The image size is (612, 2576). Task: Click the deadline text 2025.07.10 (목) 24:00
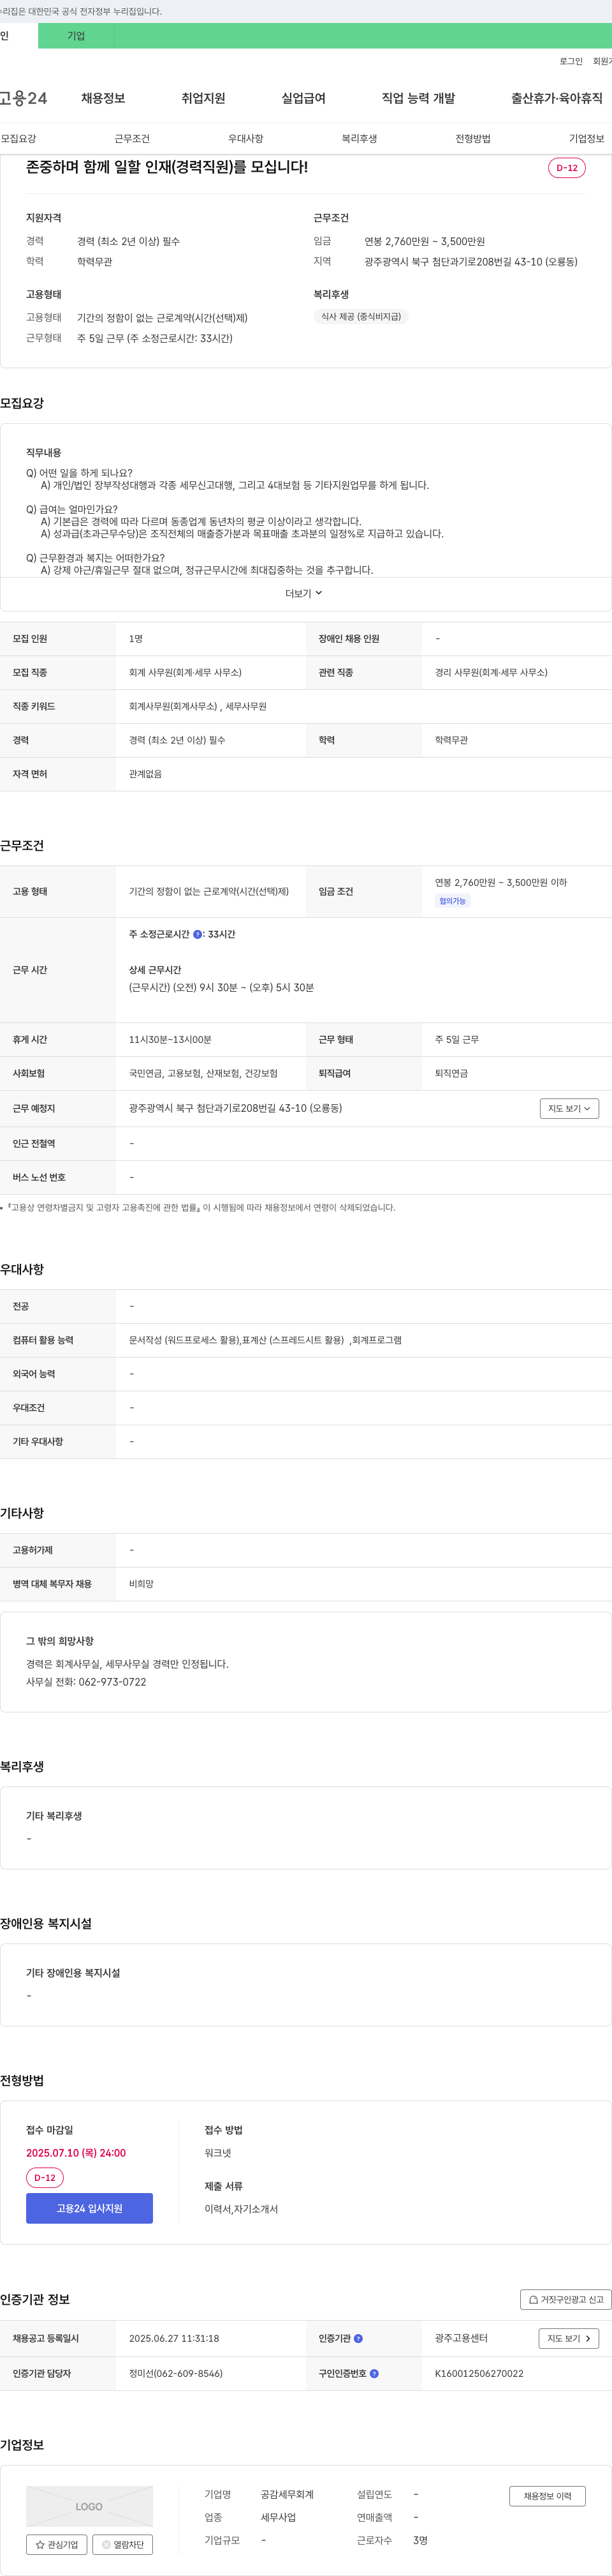76,2153
